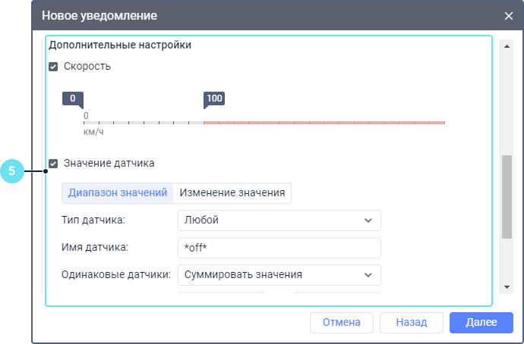Click the chevron arrow in Суммировать значения box
Screen dimensions: 524x344
pyautogui.click(x=368, y=274)
